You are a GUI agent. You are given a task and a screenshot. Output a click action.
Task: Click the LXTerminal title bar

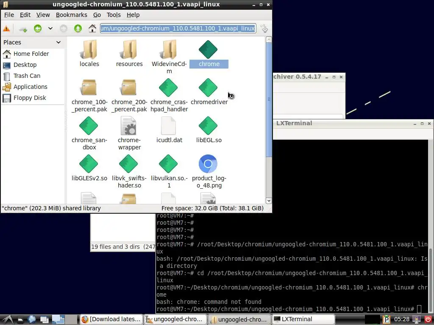pyautogui.click(x=353, y=124)
